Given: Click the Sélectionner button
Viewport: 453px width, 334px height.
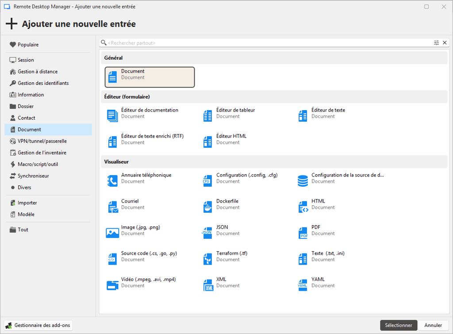Looking at the screenshot, I should pos(398,325).
